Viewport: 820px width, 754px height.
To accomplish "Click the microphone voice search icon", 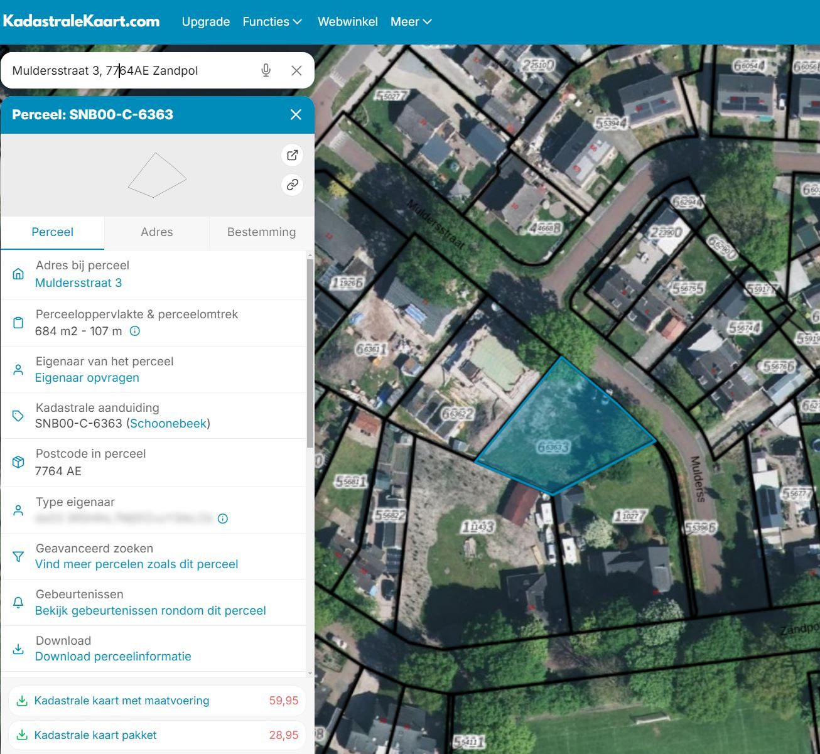I will (x=266, y=70).
